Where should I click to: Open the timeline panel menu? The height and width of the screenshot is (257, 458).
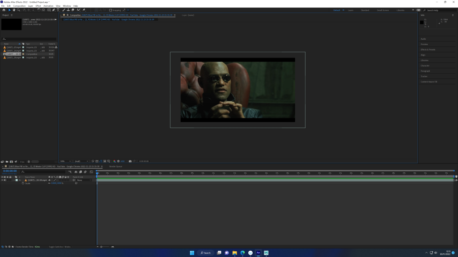click(x=102, y=167)
